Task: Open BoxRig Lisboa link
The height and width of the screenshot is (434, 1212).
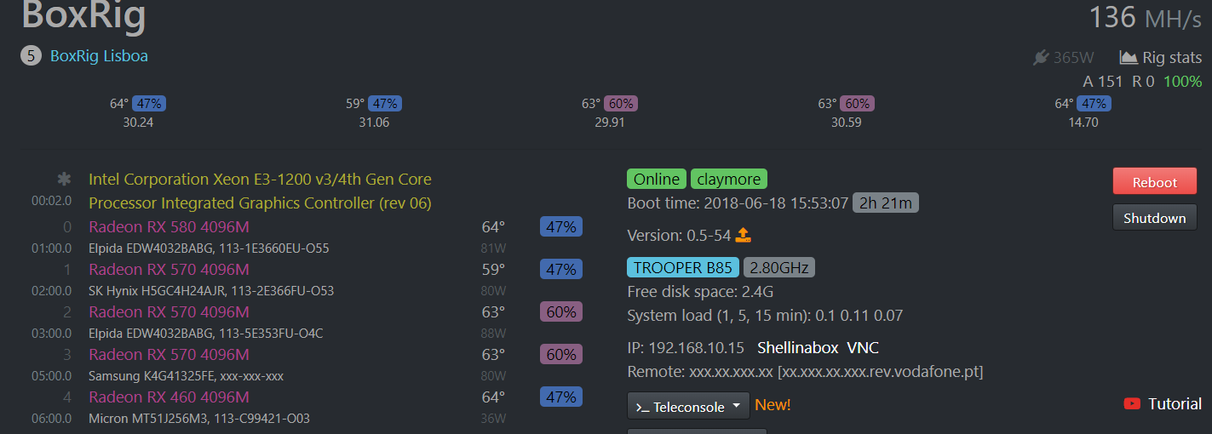Action: click(x=99, y=56)
